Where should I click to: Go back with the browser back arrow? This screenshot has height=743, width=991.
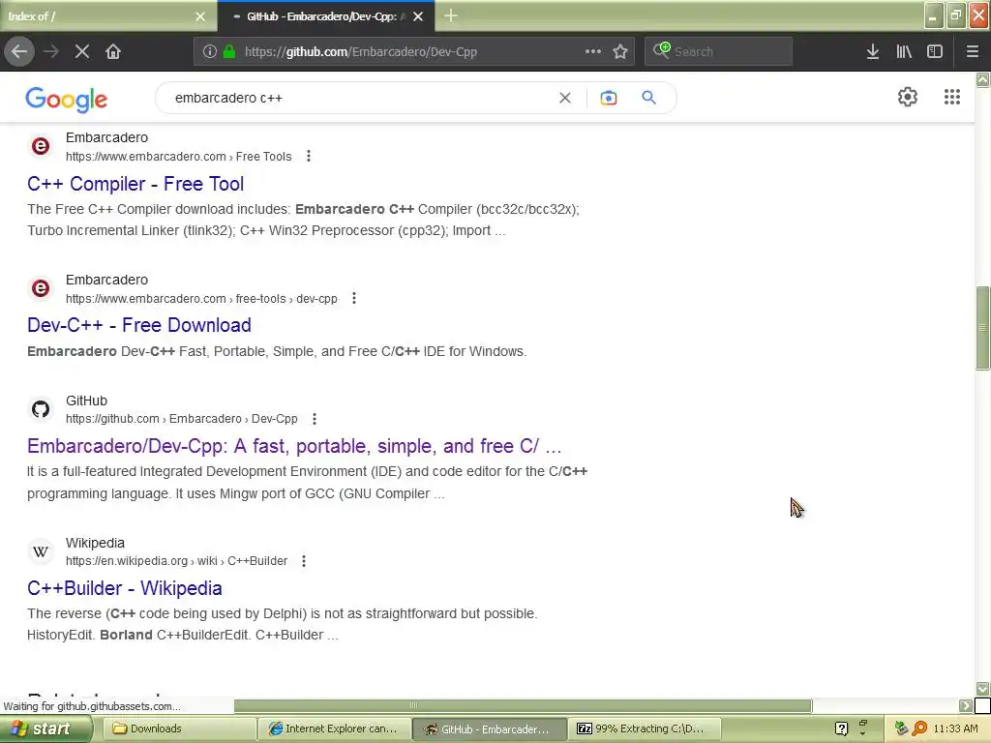pyautogui.click(x=19, y=51)
